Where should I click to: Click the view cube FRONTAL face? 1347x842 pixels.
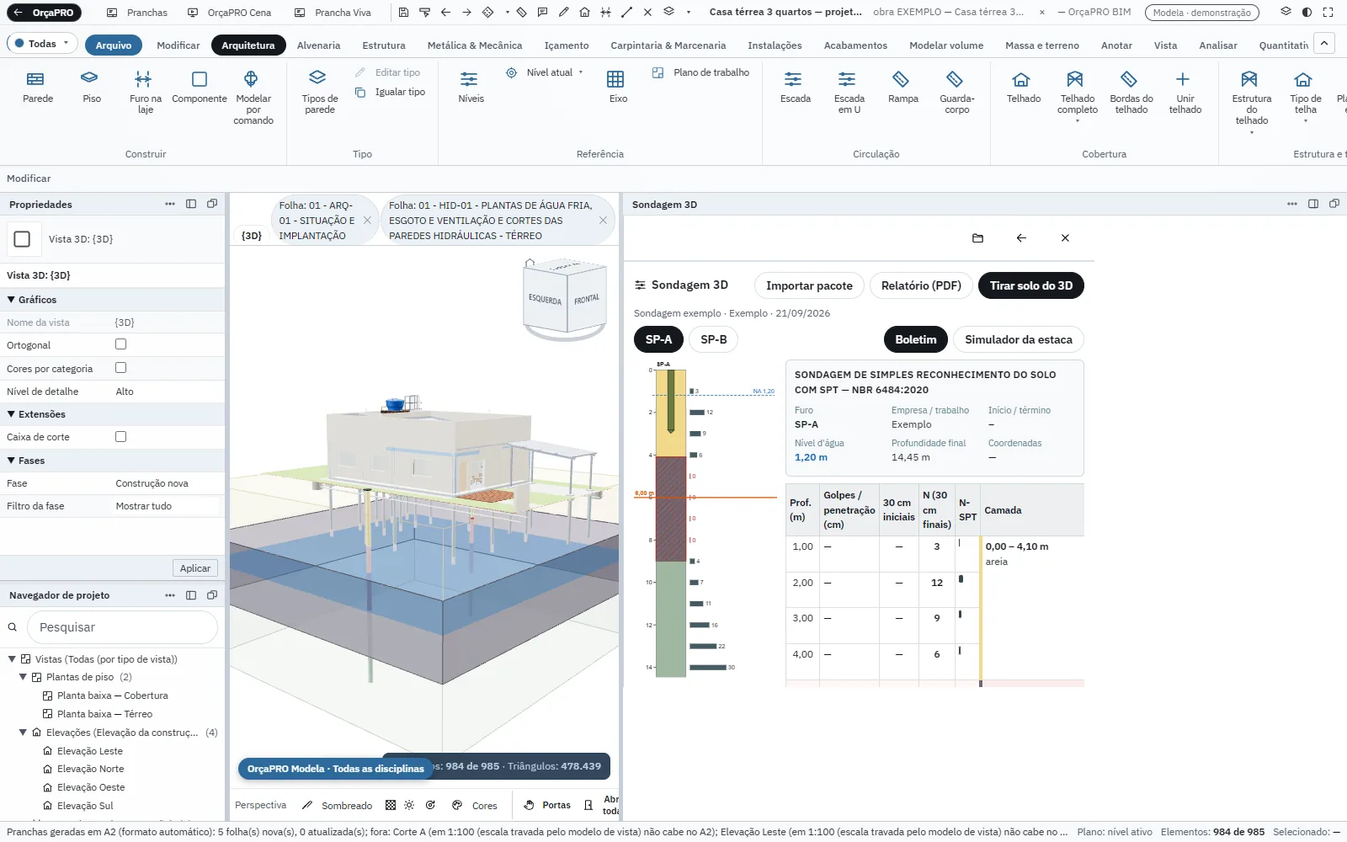coord(588,300)
